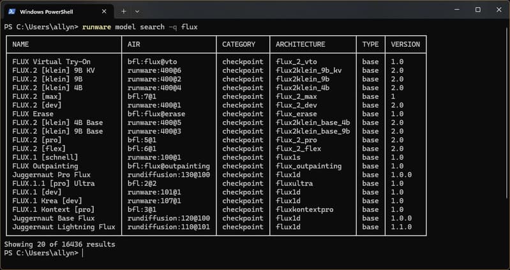This screenshot has height=270, width=510.
Task: Maximize the terminal window
Action: click(x=478, y=10)
